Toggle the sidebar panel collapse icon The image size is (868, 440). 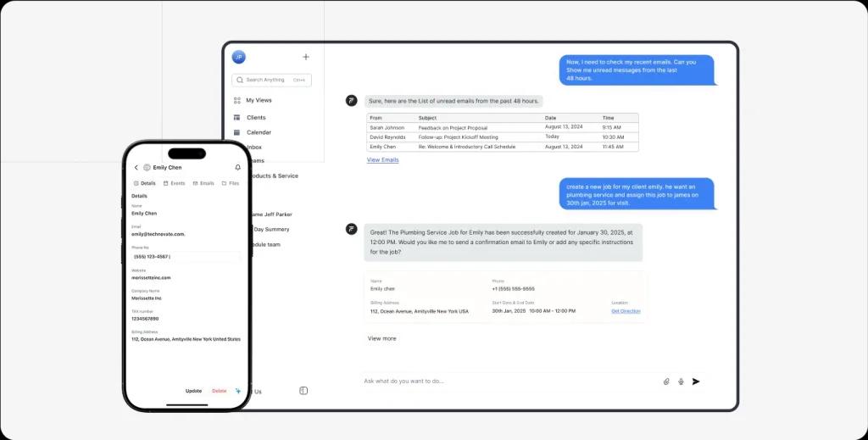pos(303,391)
